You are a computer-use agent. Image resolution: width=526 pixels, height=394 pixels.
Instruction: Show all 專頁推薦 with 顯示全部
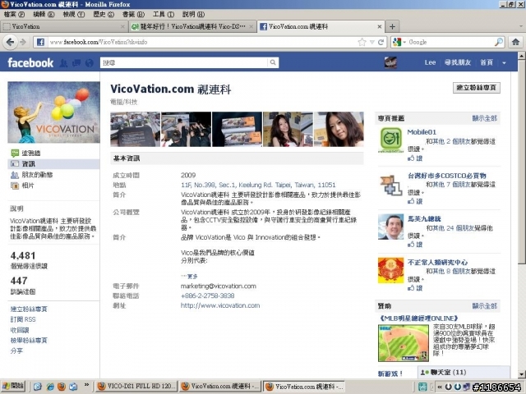point(484,118)
